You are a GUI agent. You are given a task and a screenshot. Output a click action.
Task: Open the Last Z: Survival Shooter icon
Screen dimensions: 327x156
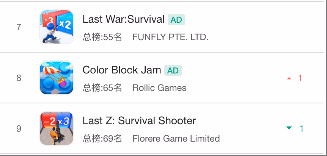tap(57, 128)
